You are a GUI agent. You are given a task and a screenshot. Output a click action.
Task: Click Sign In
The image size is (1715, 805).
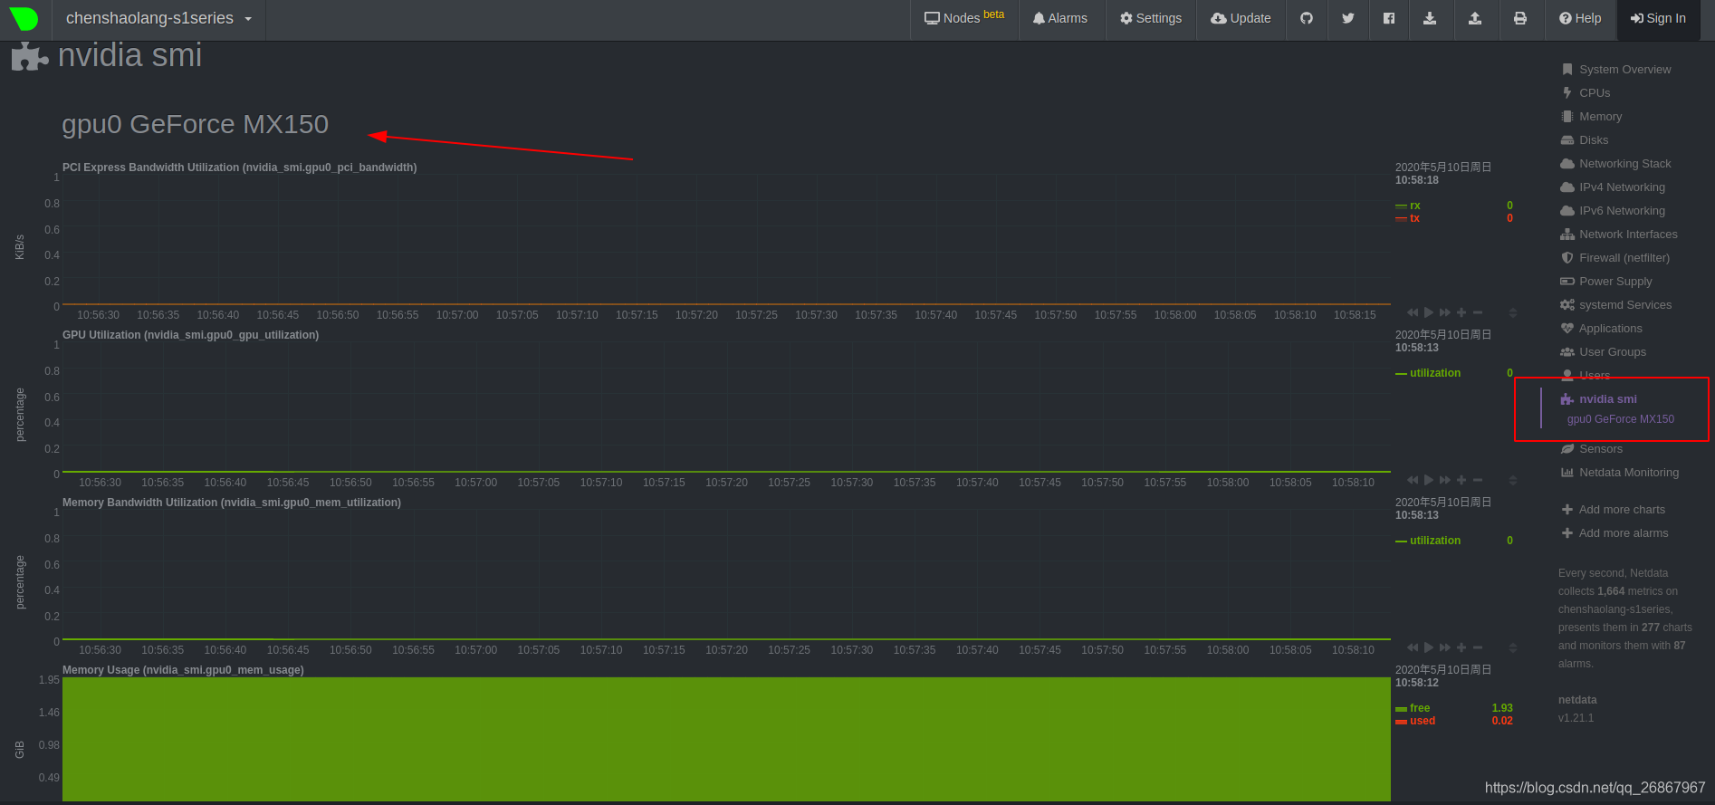[1659, 18]
